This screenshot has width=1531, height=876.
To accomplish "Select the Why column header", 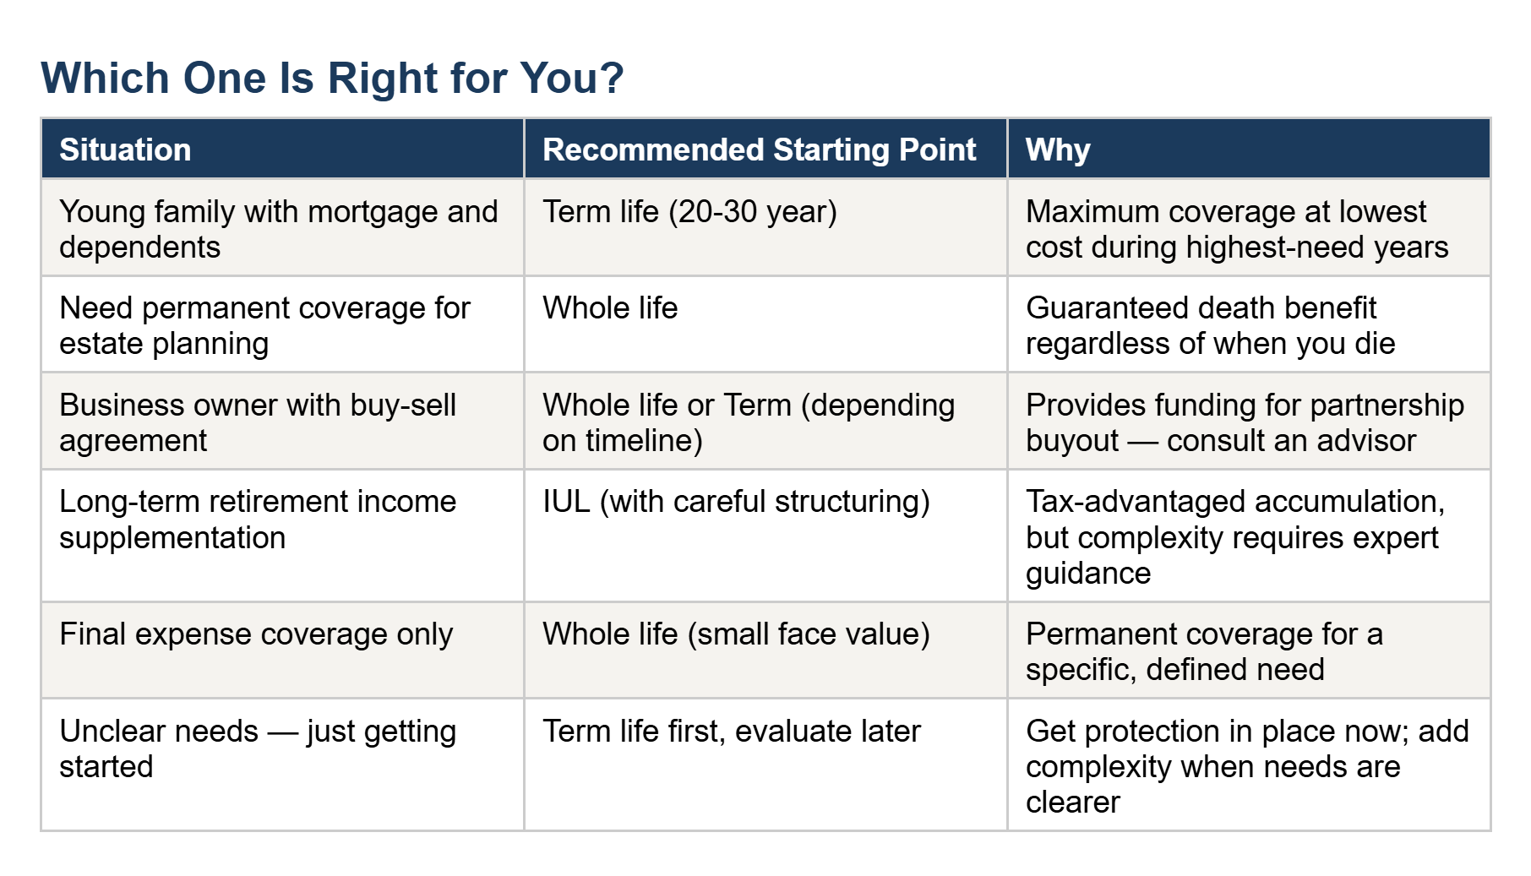I will click(1249, 149).
